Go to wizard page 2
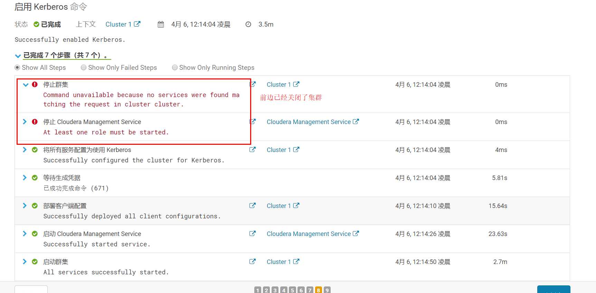 tap(266, 290)
